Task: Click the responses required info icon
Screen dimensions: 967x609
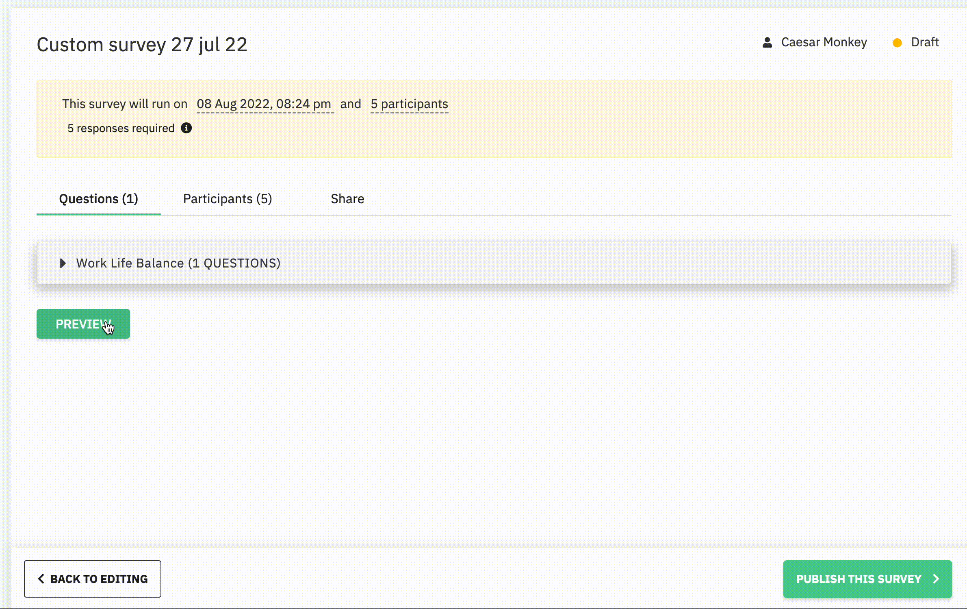Action: click(186, 128)
